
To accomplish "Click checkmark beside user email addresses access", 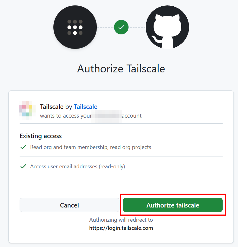I will pyautogui.click(x=23, y=166).
